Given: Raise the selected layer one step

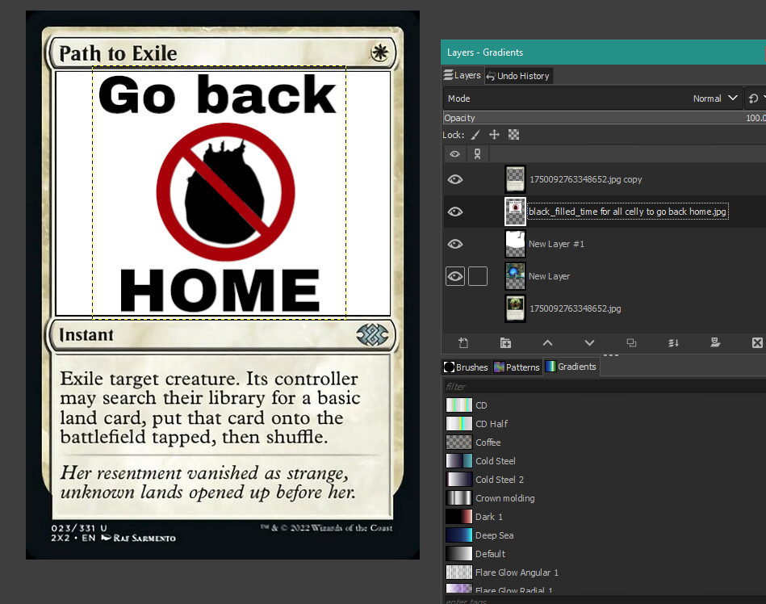Looking at the screenshot, I should click(x=547, y=343).
